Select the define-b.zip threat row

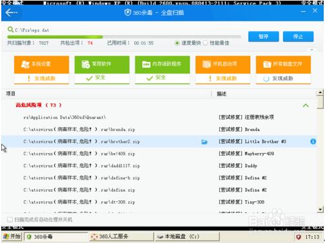(x=159, y=178)
